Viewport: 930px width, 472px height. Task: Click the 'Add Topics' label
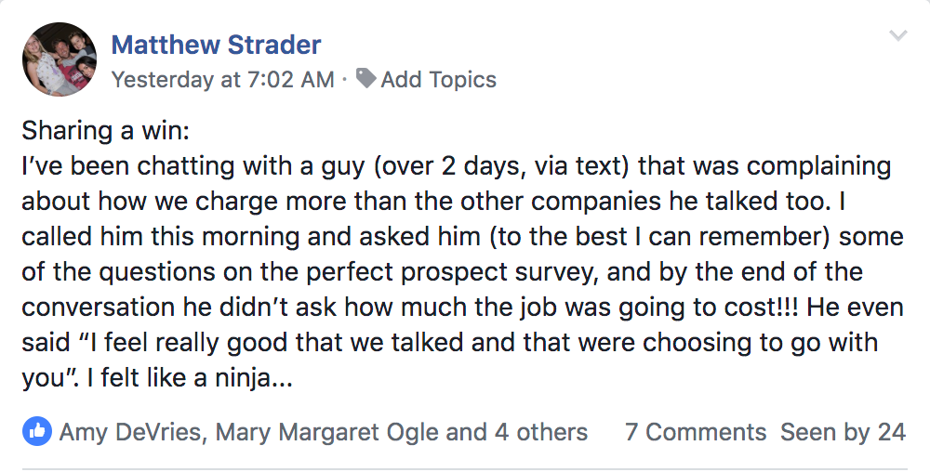click(438, 80)
